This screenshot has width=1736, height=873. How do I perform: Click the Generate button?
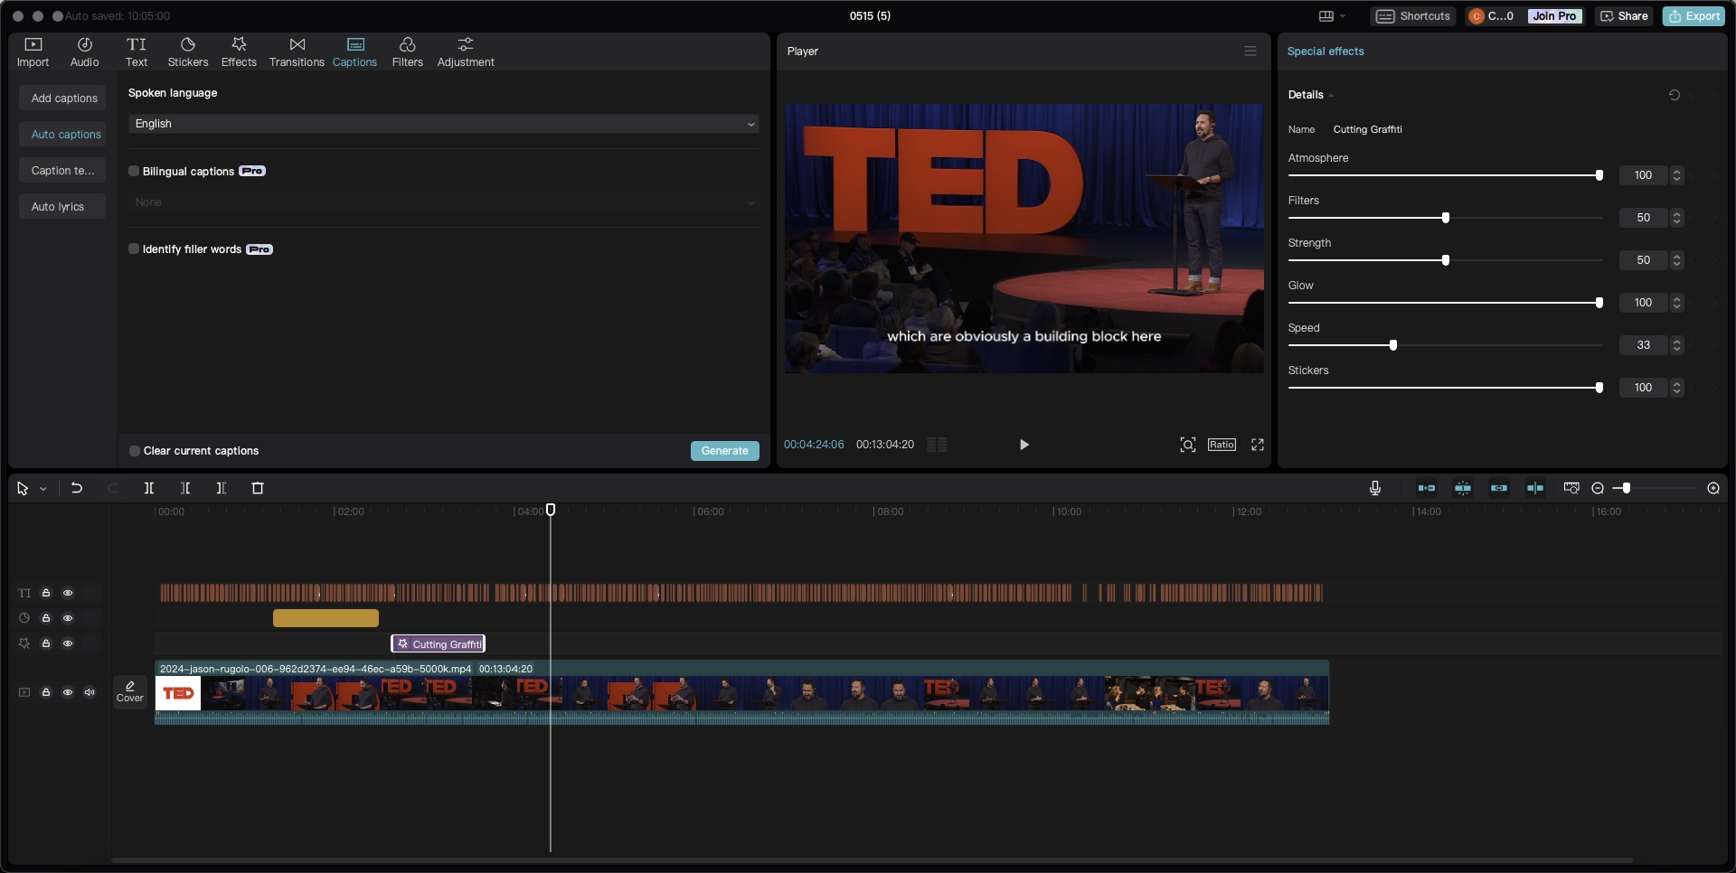point(724,451)
